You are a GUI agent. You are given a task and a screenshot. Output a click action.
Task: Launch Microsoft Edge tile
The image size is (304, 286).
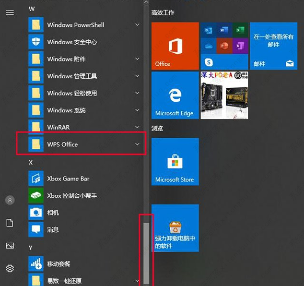click(175, 95)
